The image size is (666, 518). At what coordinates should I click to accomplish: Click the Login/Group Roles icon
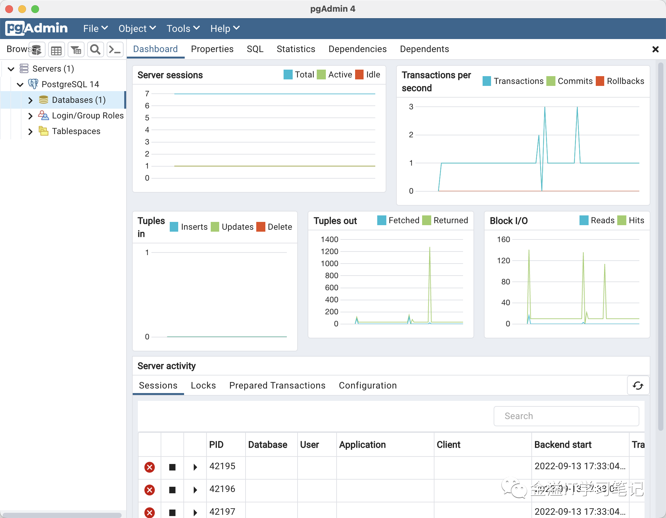click(43, 115)
